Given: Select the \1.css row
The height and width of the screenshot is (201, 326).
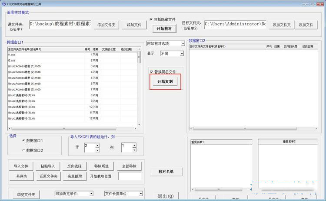Looking at the screenshot, I should 72,55.
